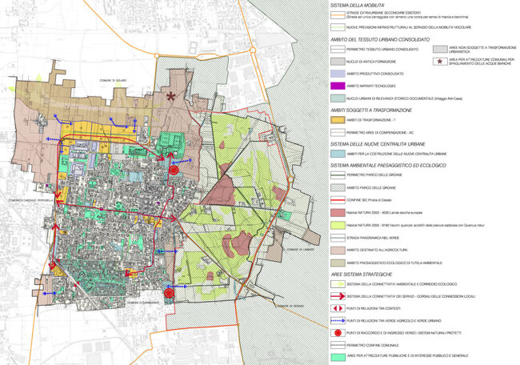The height and width of the screenshot is (365, 520).
Task: Select the cyan Nuove Centralità Urbane swatch
Action: pyautogui.click(x=338, y=152)
